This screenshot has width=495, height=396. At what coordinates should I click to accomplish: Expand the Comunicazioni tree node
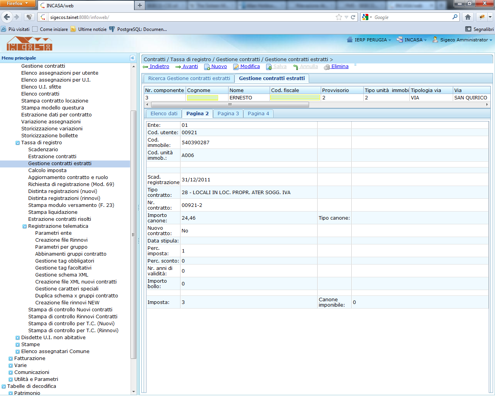coord(10,372)
